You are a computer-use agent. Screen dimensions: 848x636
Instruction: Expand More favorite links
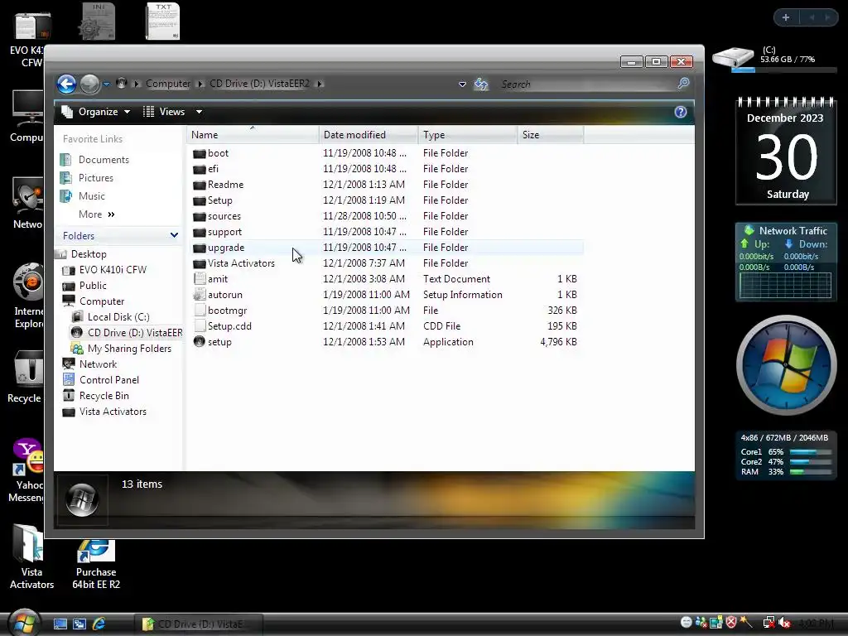tap(97, 214)
